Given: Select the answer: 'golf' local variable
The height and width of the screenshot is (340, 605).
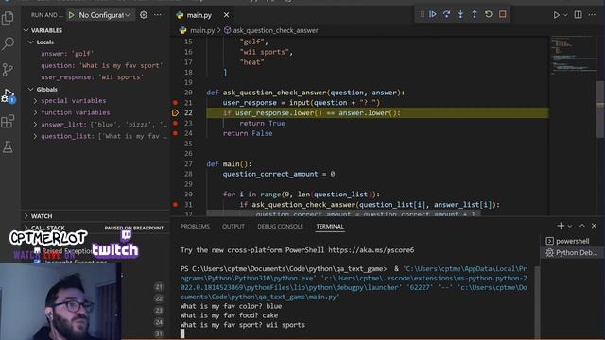Looking at the screenshot, I should [67, 54].
